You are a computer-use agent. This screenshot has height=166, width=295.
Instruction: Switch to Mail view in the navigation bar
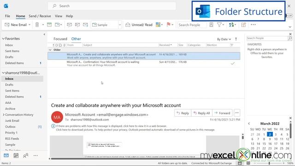coord(6,155)
